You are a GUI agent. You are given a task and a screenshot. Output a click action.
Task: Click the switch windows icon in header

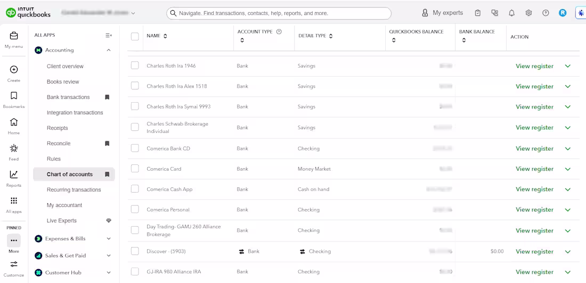[x=495, y=13]
